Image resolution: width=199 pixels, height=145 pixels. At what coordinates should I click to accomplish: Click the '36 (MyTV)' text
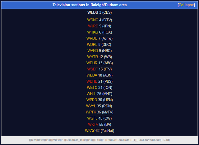(105, 112)
